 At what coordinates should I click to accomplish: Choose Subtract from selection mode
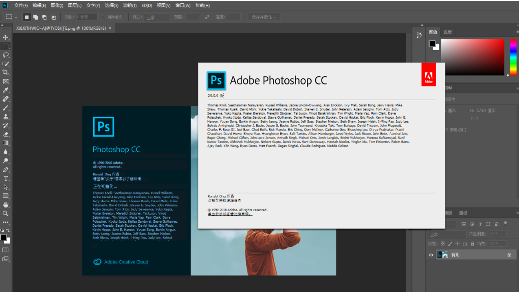tap(44, 17)
